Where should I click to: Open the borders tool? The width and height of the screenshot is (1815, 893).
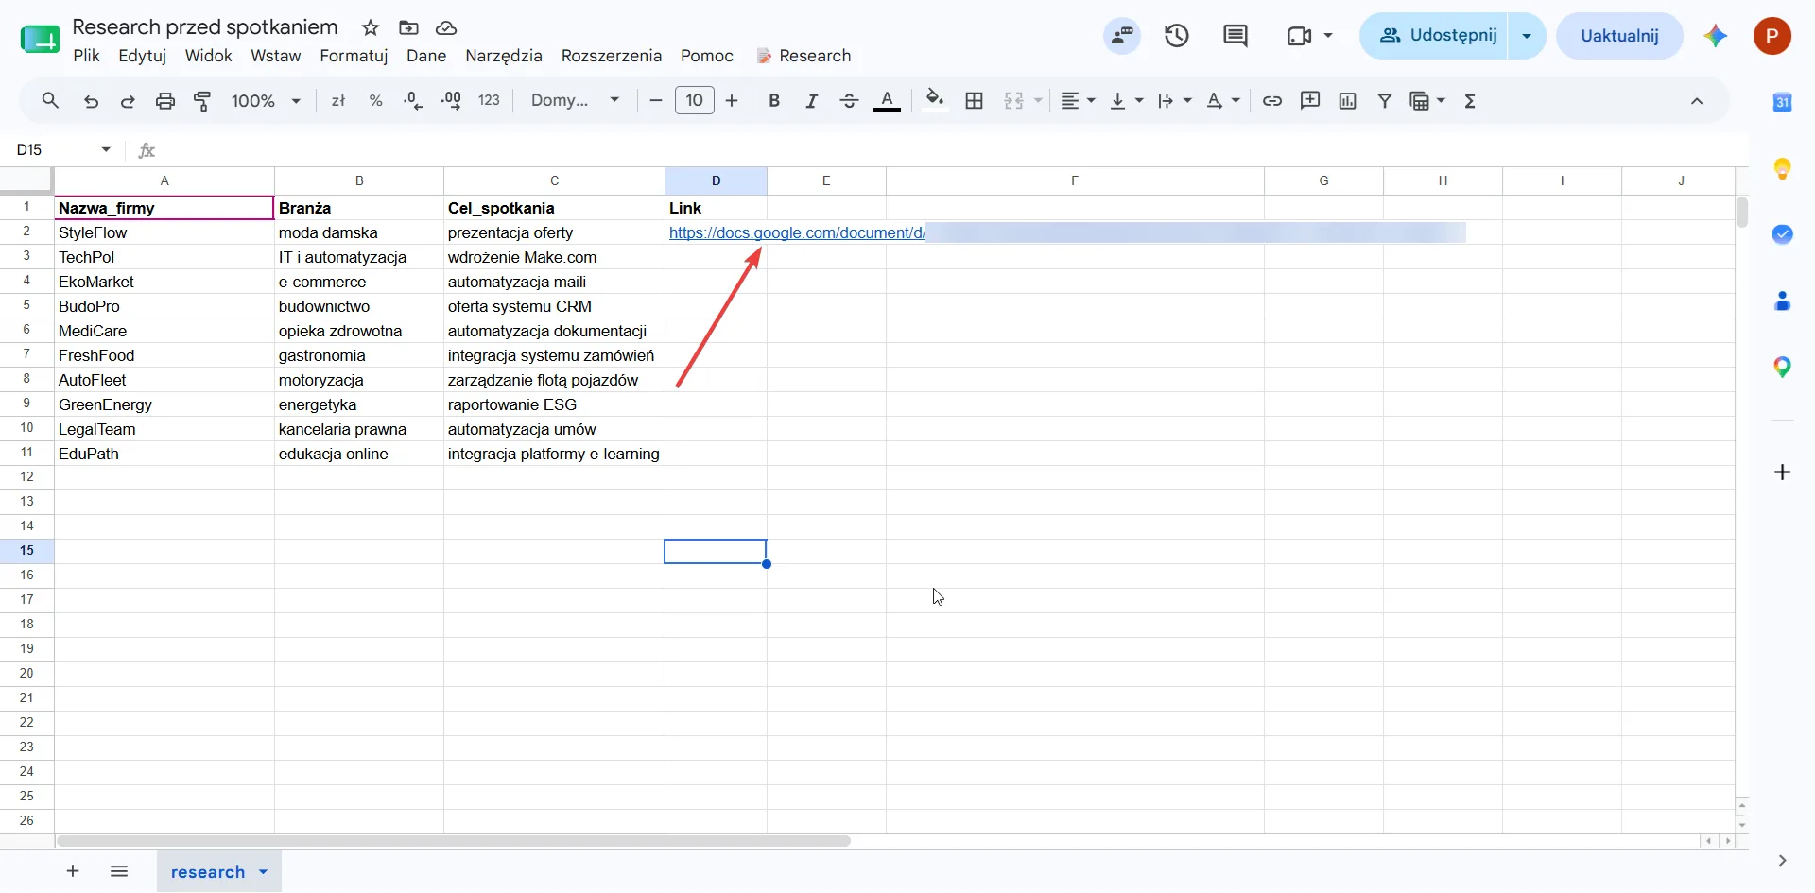(975, 101)
